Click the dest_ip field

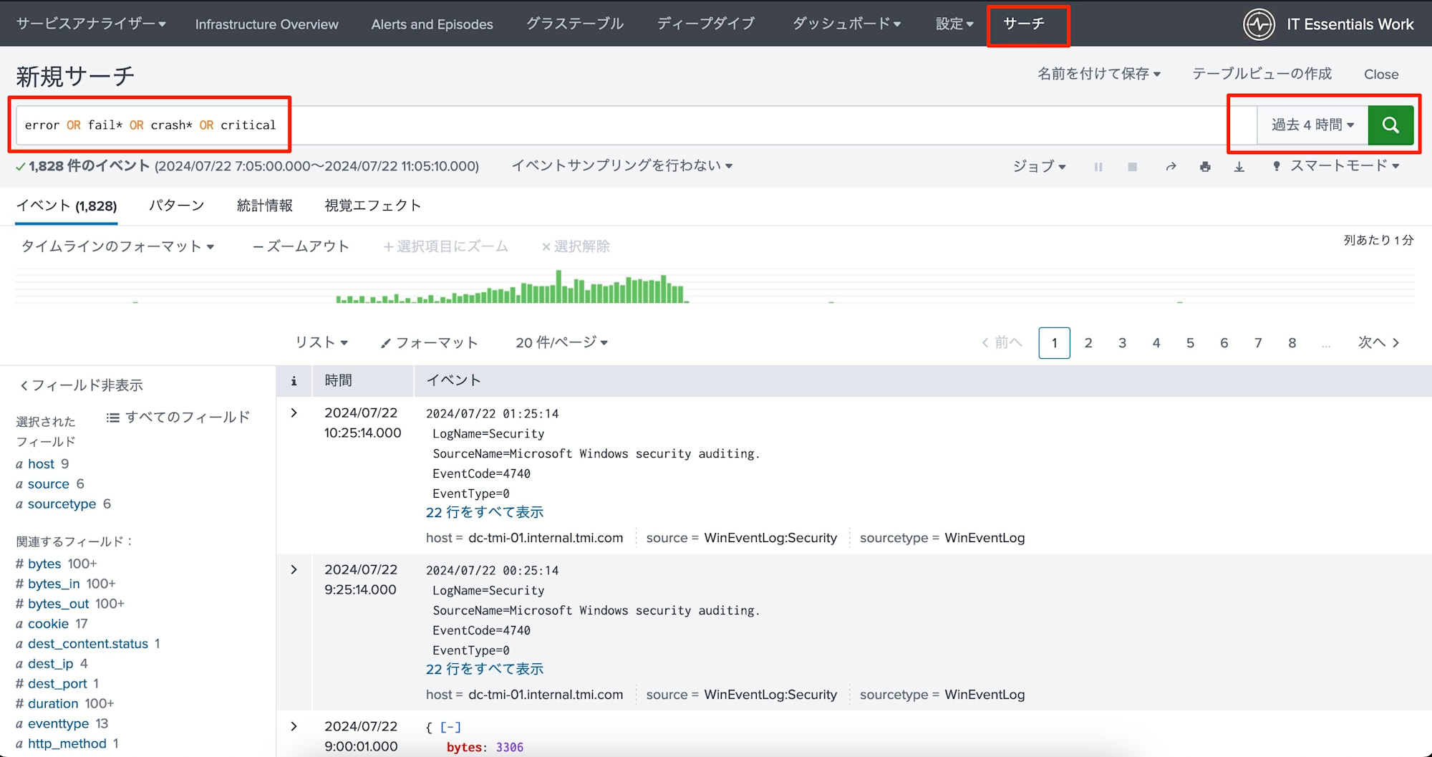[50, 664]
